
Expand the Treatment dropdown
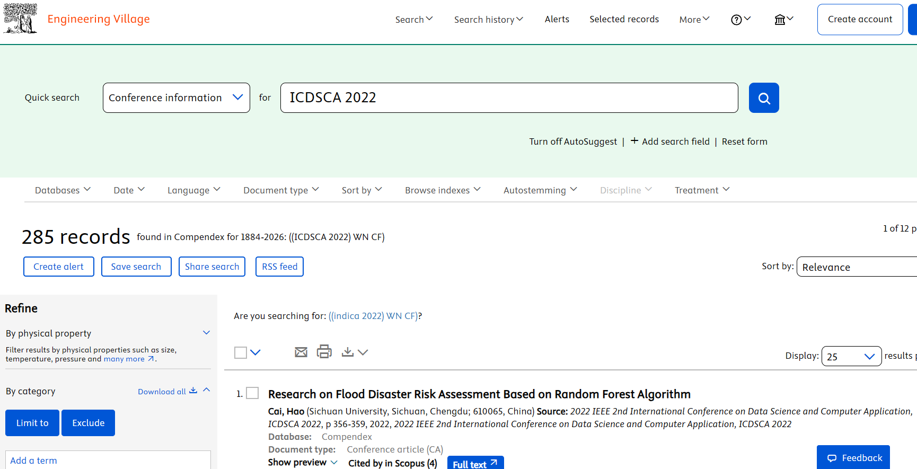tap(702, 190)
